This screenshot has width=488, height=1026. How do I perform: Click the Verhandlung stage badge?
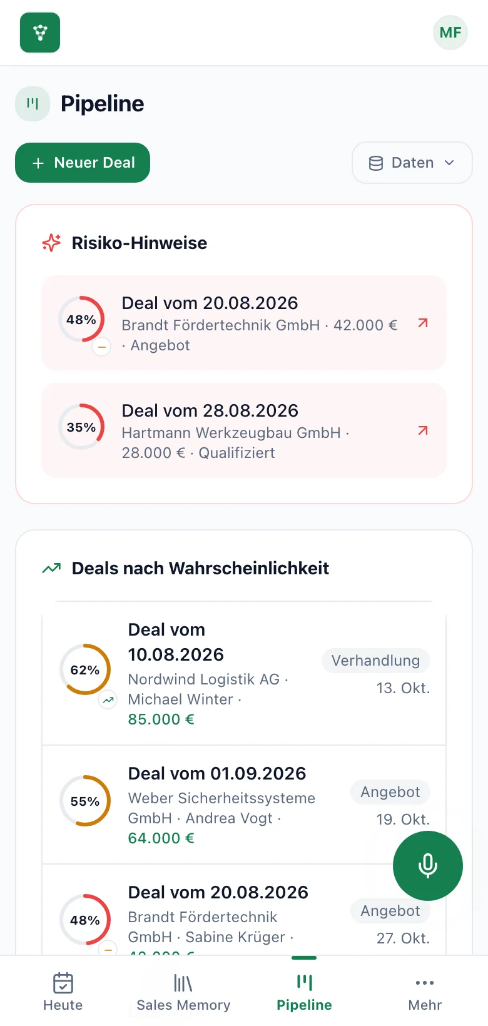pyautogui.click(x=375, y=661)
